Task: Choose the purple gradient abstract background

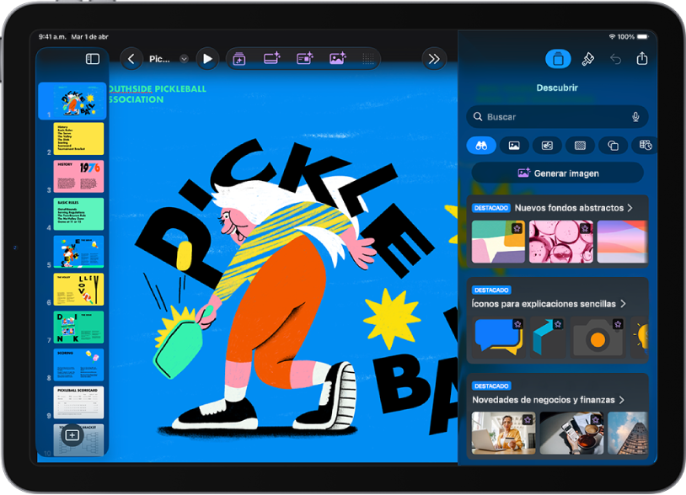Action: [622, 242]
